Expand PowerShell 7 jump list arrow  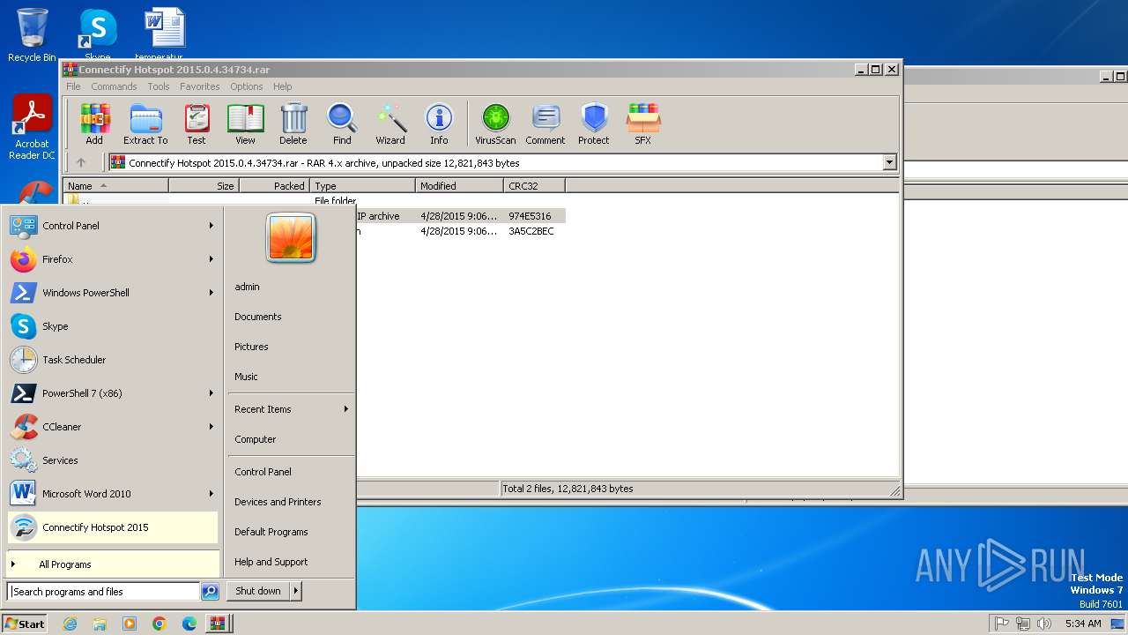[211, 393]
